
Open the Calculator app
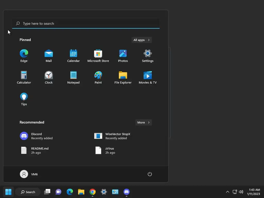(x=24, y=78)
